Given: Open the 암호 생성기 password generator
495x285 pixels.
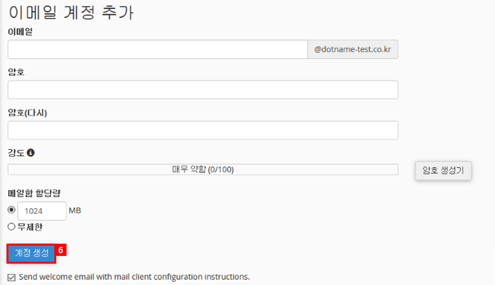Looking at the screenshot, I should [x=443, y=171].
